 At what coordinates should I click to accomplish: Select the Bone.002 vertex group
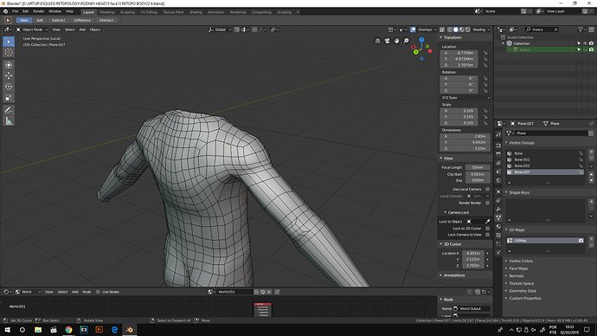tap(545, 165)
